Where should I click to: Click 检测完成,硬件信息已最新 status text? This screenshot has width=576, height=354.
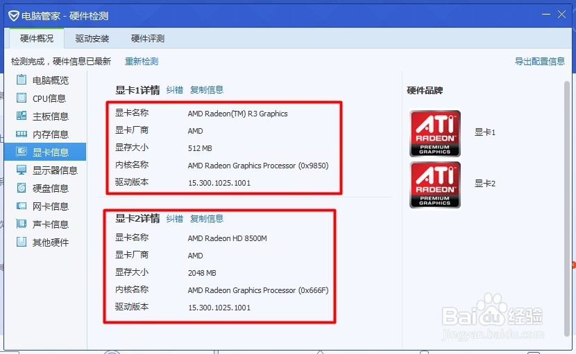[61, 61]
